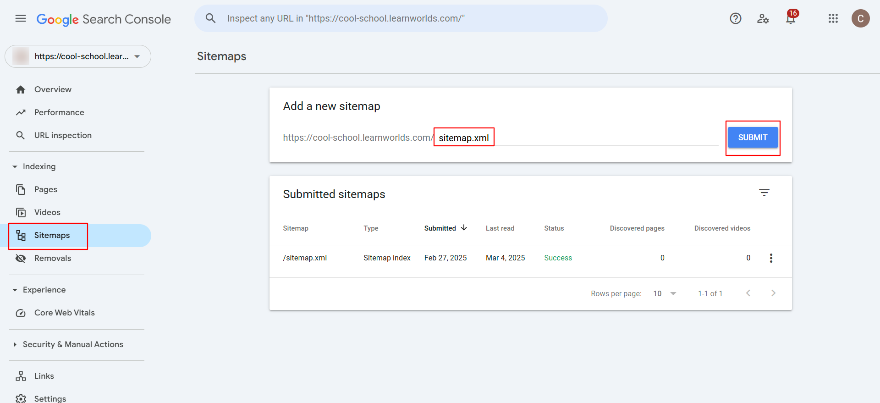Screen dimensions: 880x403
Task: Submit the new sitemap
Action: [x=753, y=138]
